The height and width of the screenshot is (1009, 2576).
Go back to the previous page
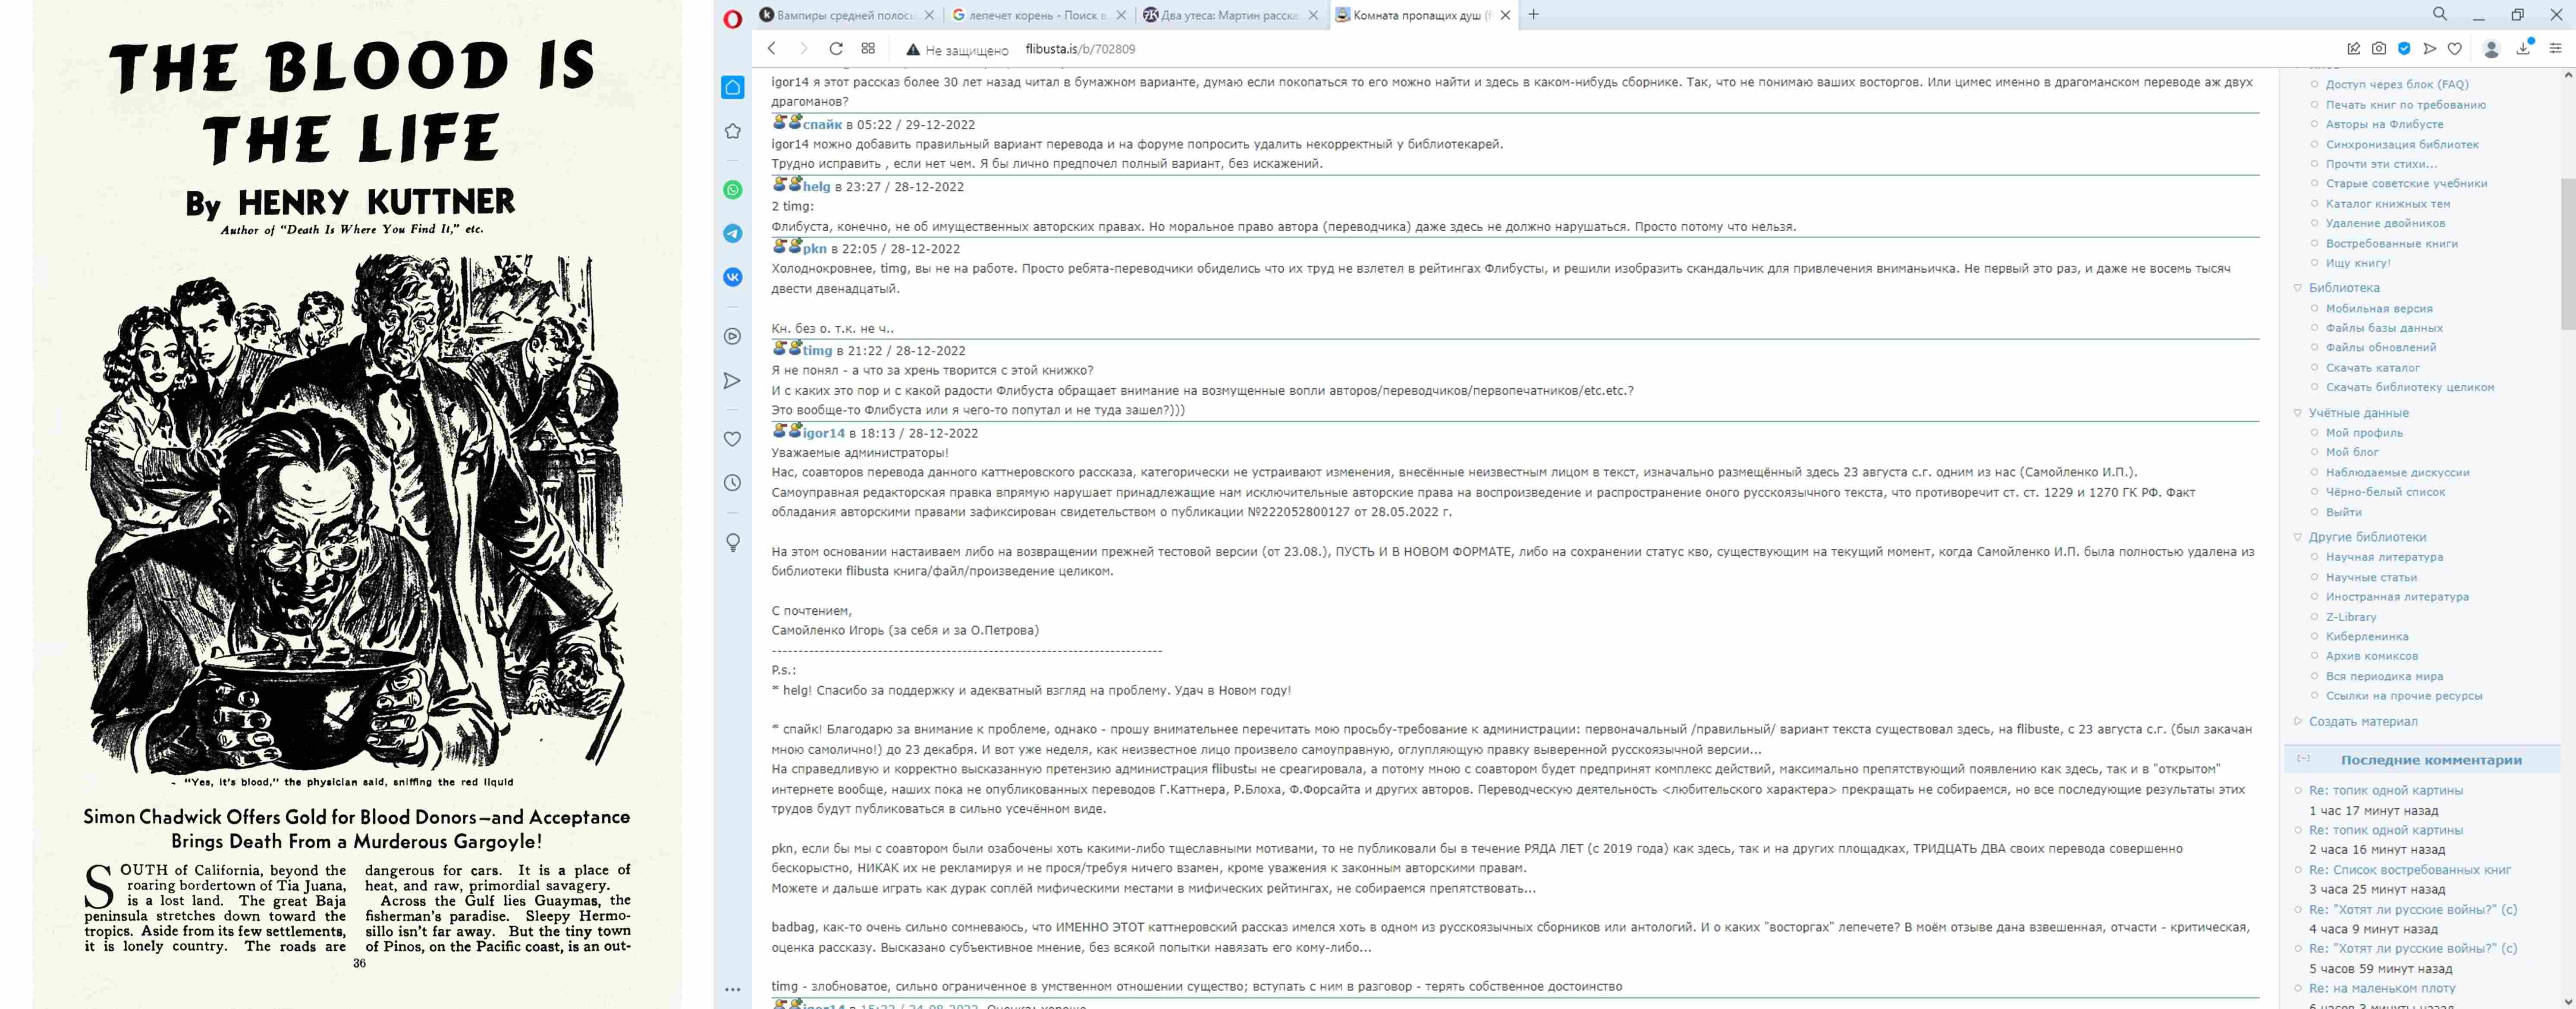click(771, 48)
